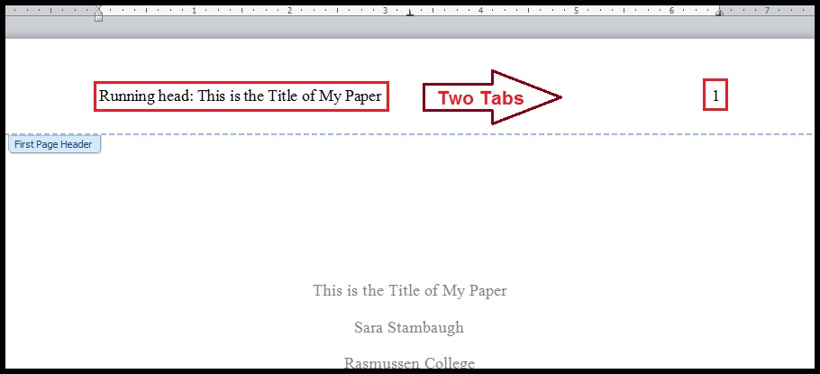Click the First Page Header label
Image resolution: width=820 pixels, height=374 pixels.
[54, 144]
